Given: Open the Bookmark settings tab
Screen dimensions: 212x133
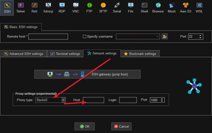Looking at the screenshot, I should pos(140,54).
